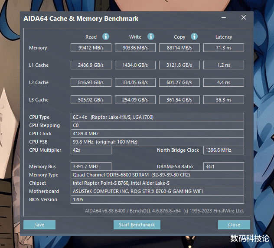Close the window with the X icon

pyautogui.click(x=244, y=17)
